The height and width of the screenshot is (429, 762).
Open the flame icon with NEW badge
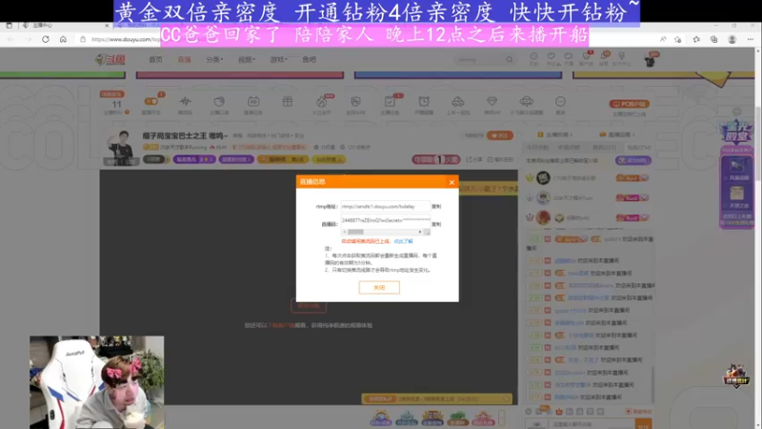point(322,101)
